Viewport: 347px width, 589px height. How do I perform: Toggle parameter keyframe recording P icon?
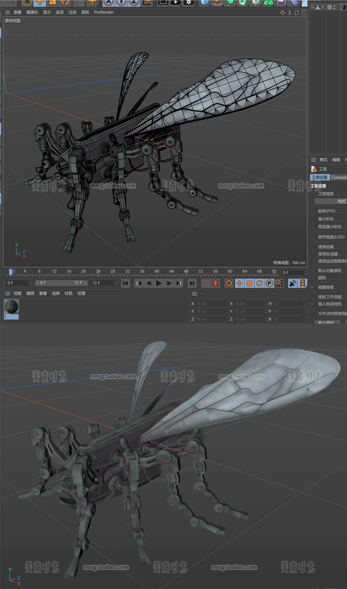pyautogui.click(x=269, y=283)
